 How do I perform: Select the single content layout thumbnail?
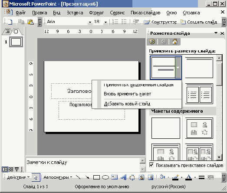tap(199, 128)
